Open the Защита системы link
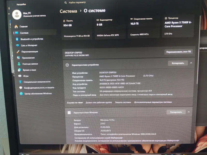This screenshot has height=155, width=207. pyautogui.click(x=123, y=102)
